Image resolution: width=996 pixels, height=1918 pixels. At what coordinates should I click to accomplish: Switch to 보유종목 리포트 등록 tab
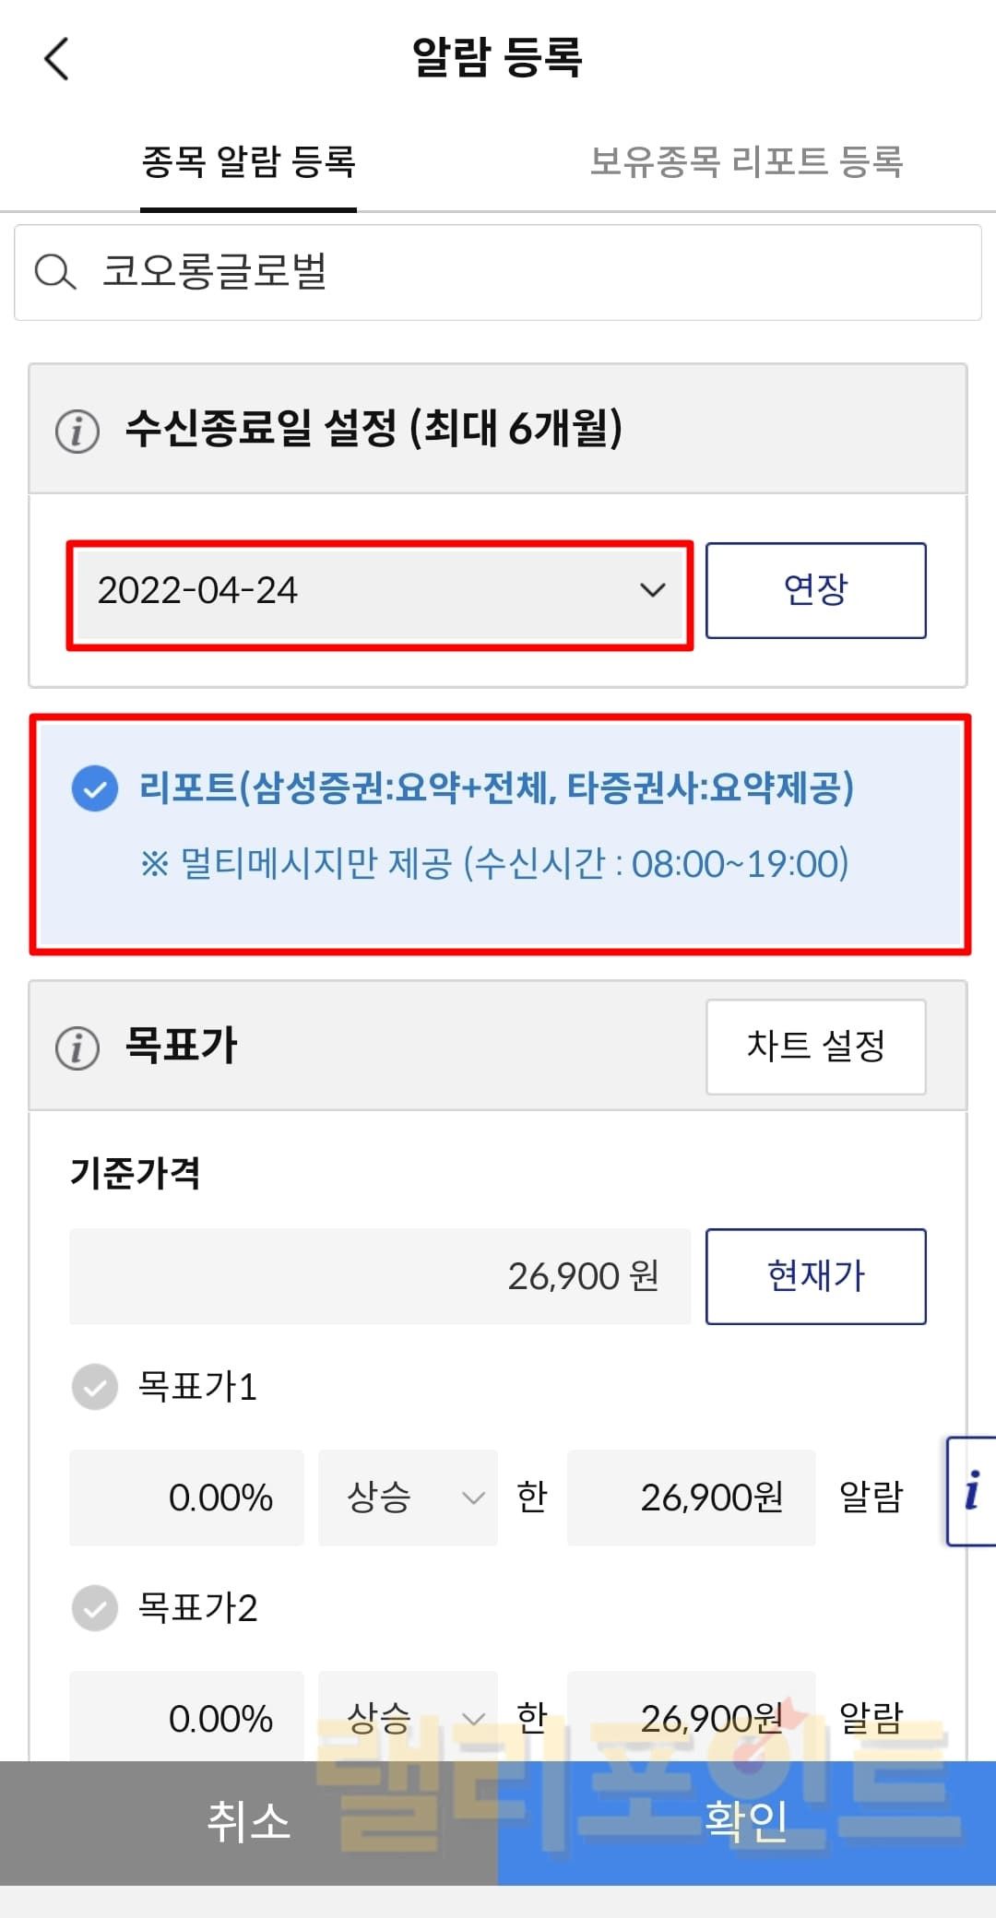746,162
